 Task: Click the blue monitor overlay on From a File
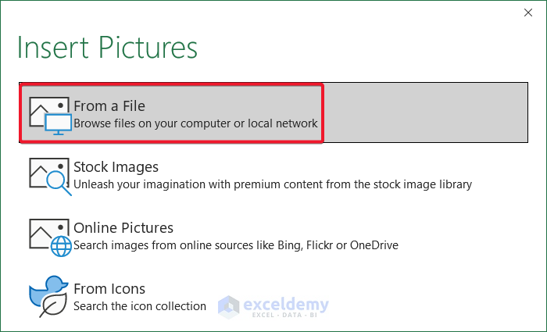pos(58,123)
